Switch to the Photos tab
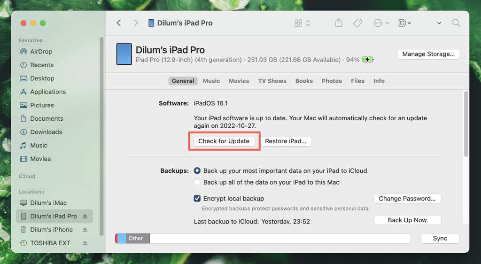This screenshot has height=264, width=481. (332, 81)
